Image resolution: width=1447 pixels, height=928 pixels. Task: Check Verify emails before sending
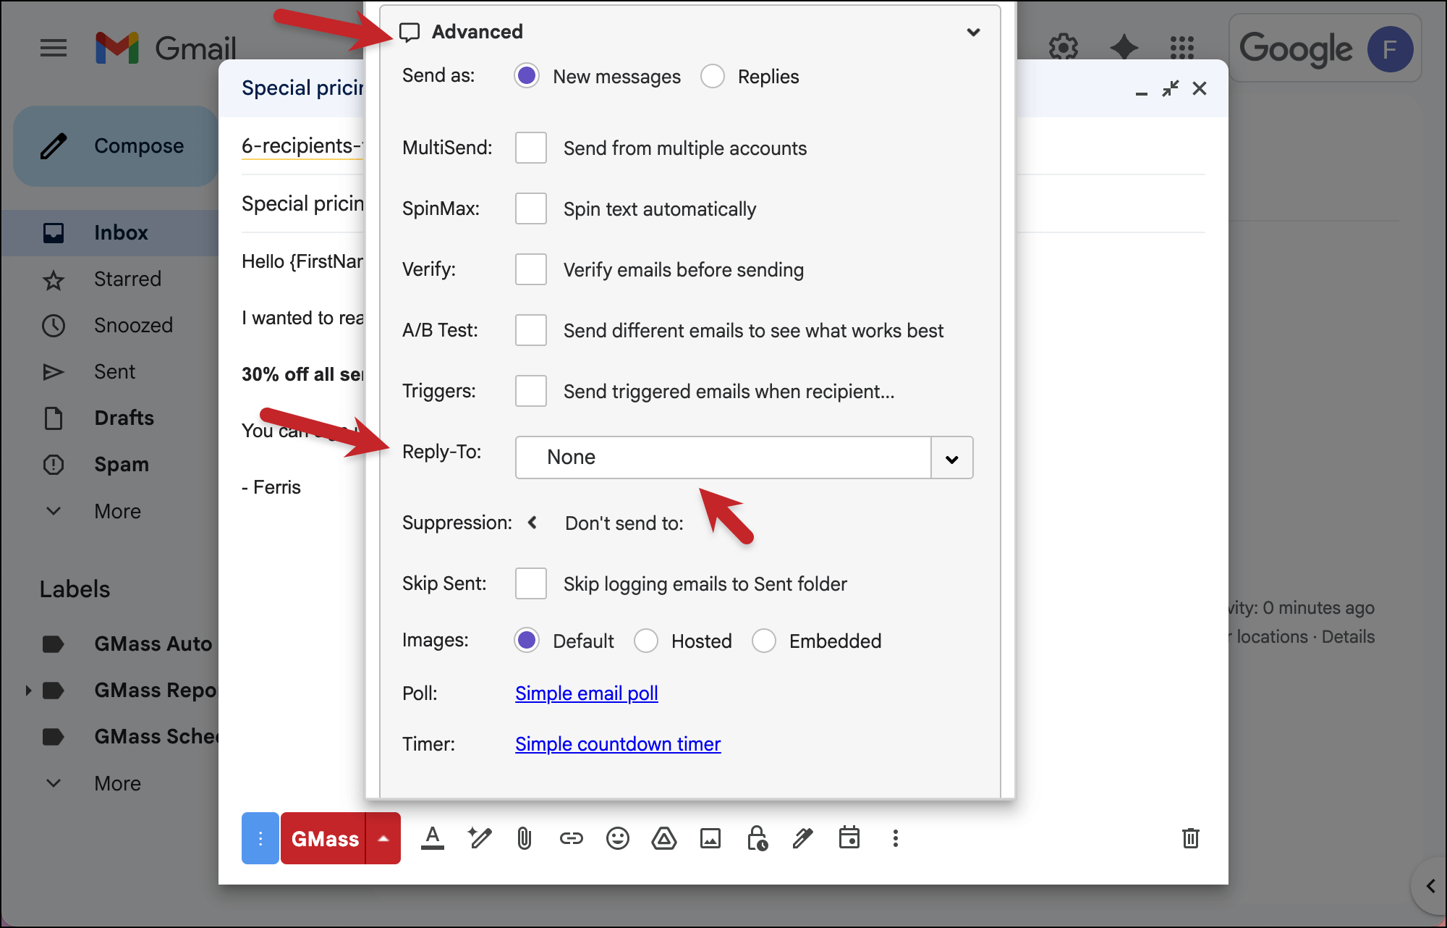(530, 269)
